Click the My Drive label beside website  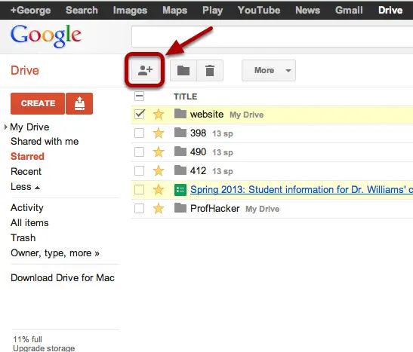pyautogui.click(x=247, y=115)
